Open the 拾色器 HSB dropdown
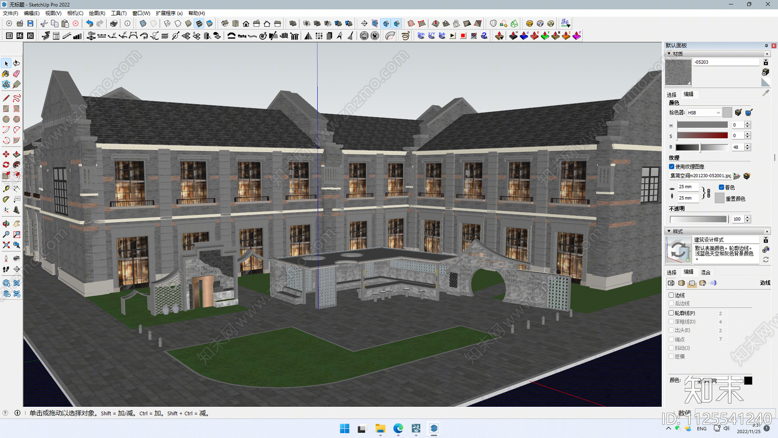This screenshot has width=778, height=438. coord(704,112)
